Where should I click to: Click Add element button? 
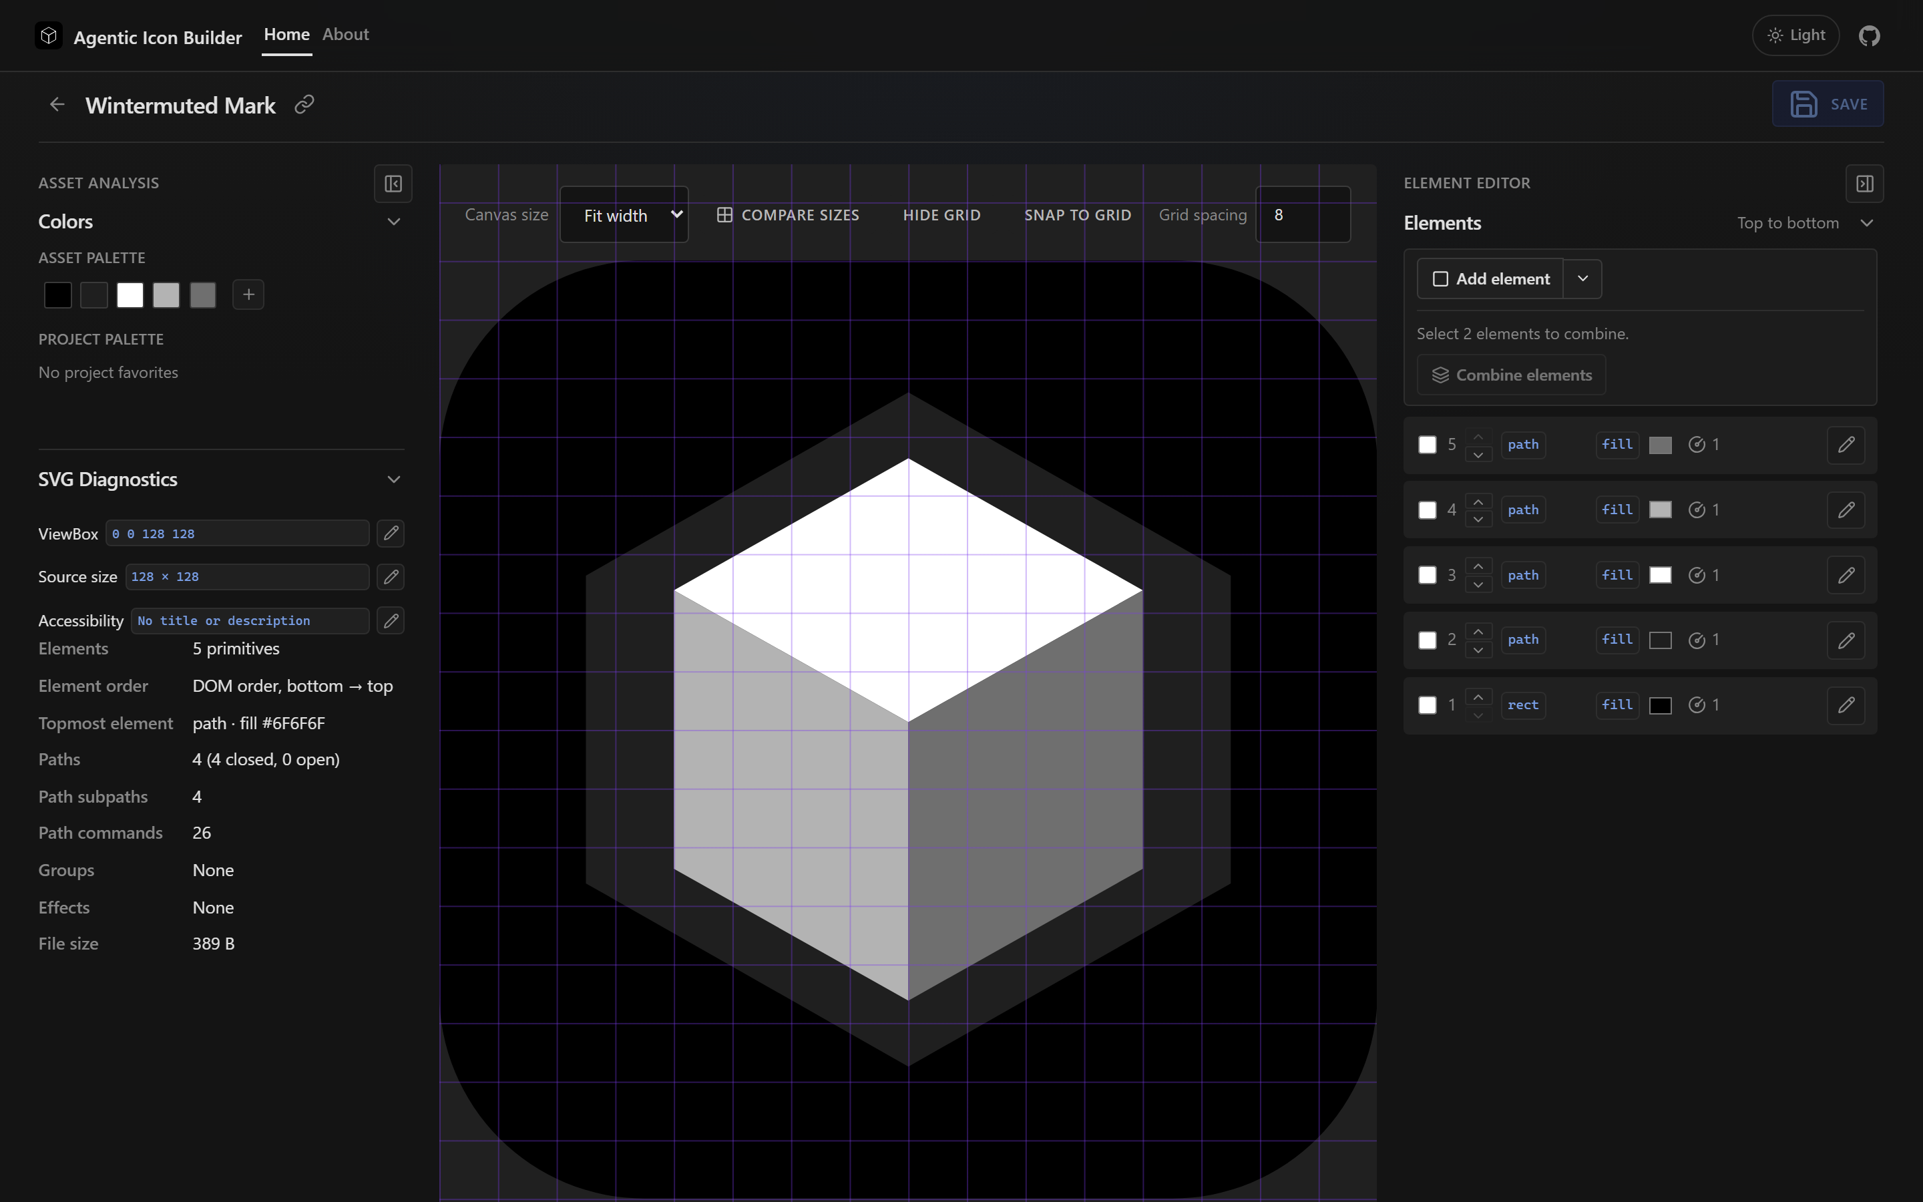(x=1490, y=279)
